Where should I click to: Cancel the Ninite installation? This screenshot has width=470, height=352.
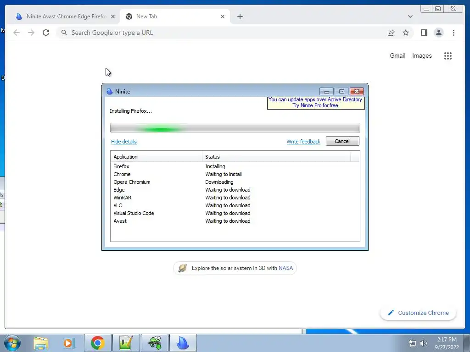coord(342,141)
